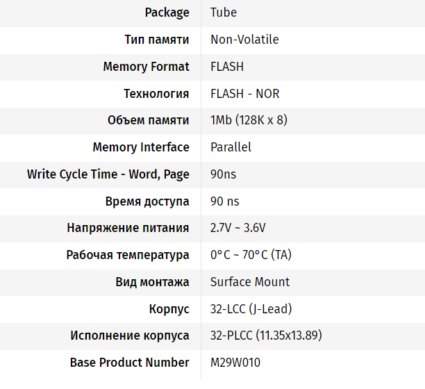The width and height of the screenshot is (425, 389).
Task: Click the Время доступа label
Action: coord(147,201)
